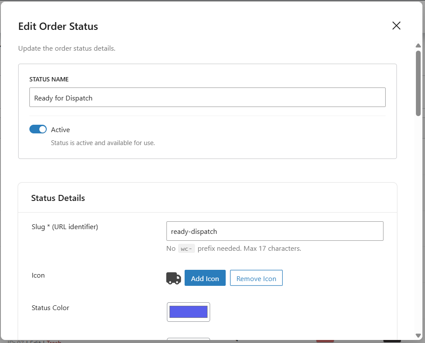425x343 pixels.
Task: Click the 'Status is active' helper text
Action: 103,142
